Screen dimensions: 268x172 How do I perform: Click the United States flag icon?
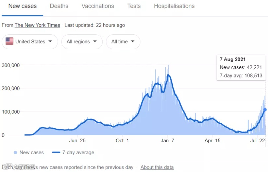coord(10,41)
